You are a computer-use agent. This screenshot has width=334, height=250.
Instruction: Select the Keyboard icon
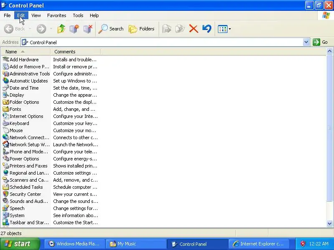click(x=6, y=123)
